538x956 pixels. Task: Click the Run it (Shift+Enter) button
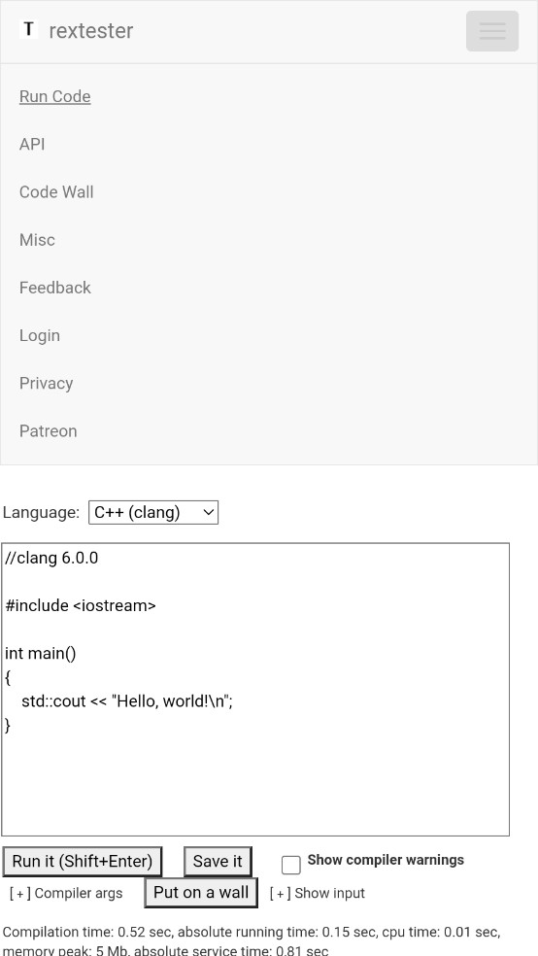83,862
